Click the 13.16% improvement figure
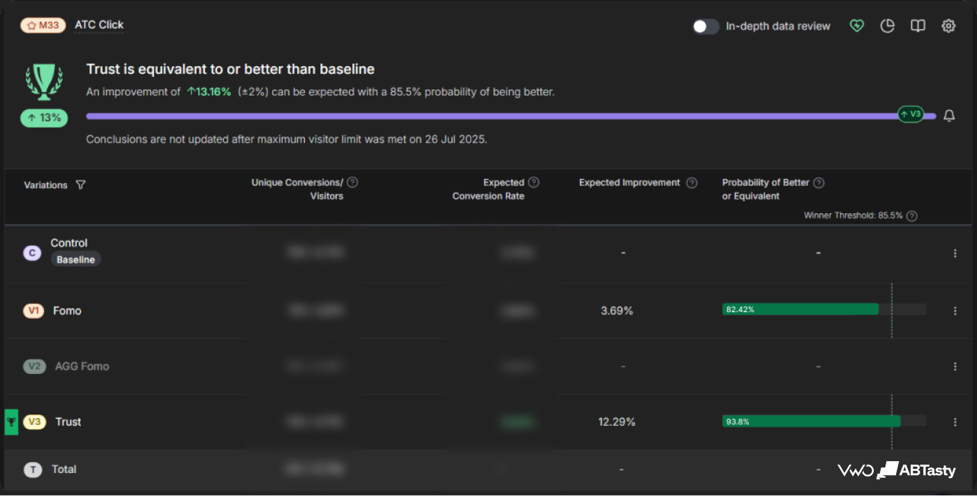The width and height of the screenshot is (977, 496). [x=209, y=92]
